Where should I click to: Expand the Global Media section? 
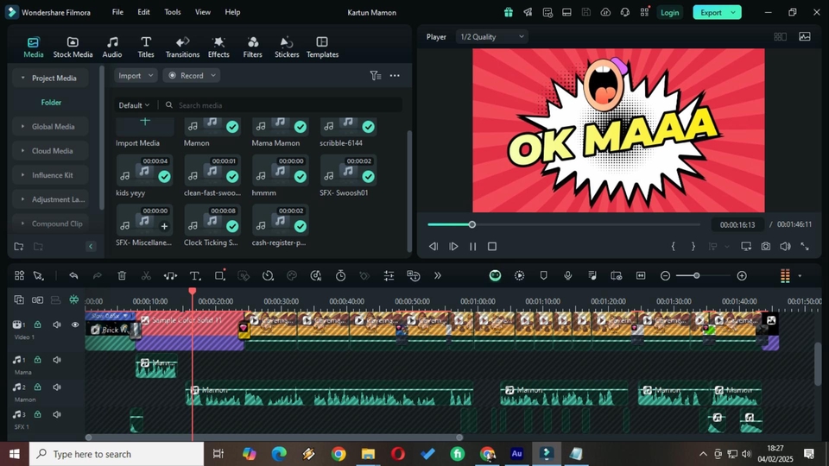(53, 127)
